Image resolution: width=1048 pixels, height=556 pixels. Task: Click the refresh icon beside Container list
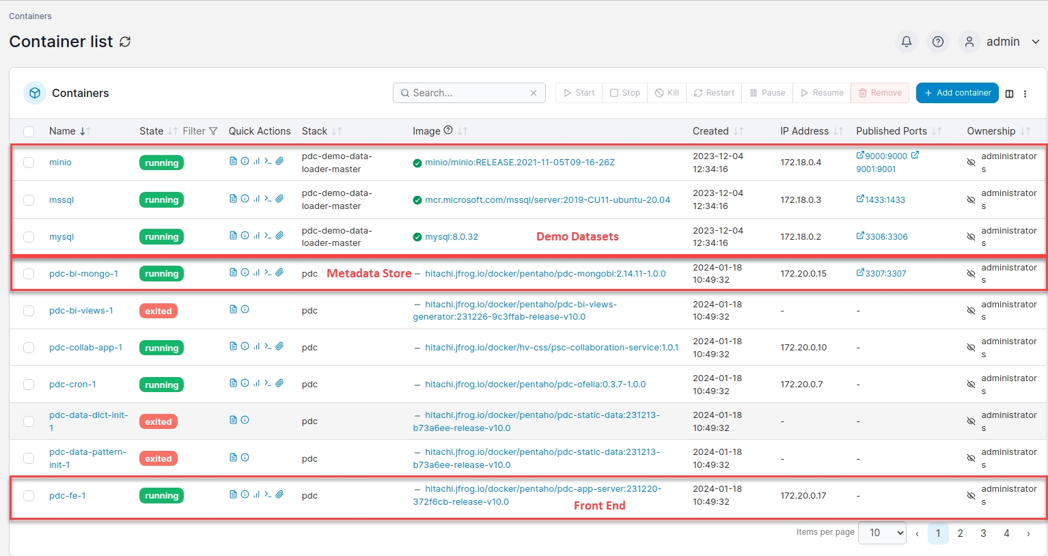(125, 42)
